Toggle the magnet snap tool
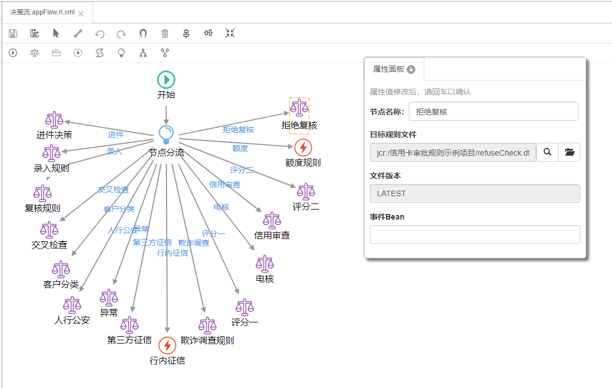 tap(143, 33)
